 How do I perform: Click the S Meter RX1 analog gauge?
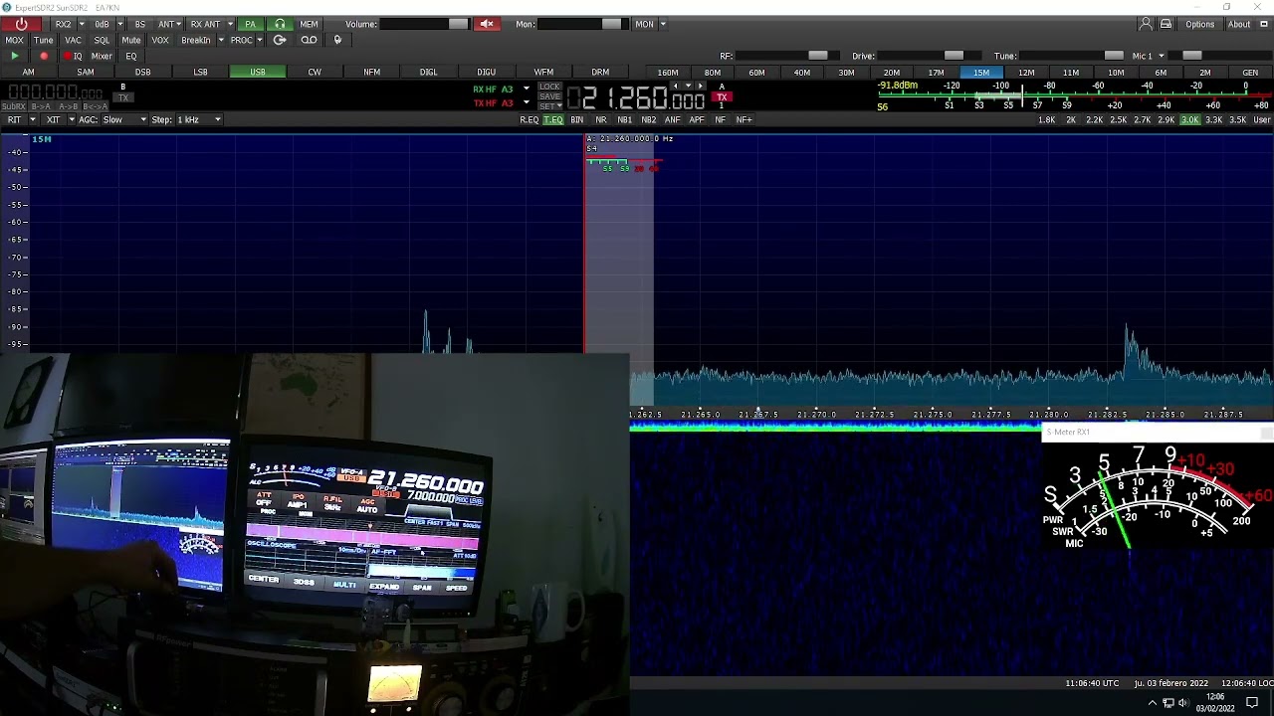(x=1158, y=494)
